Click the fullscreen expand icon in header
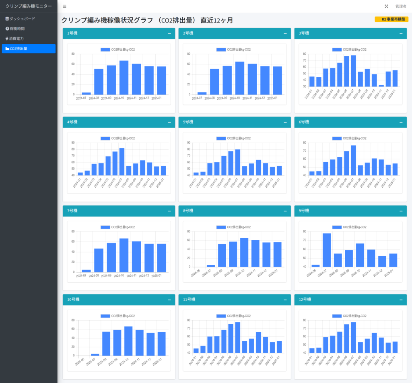412x383 pixels. coord(387,6)
